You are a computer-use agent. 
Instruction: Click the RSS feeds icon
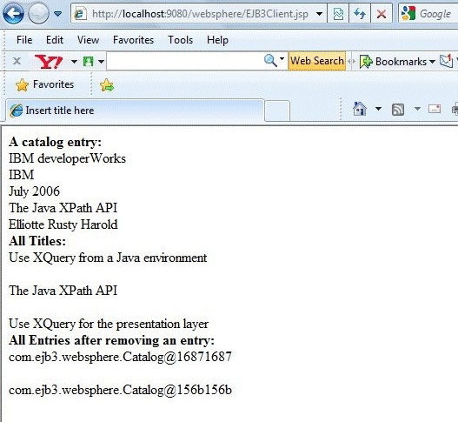coord(398,110)
